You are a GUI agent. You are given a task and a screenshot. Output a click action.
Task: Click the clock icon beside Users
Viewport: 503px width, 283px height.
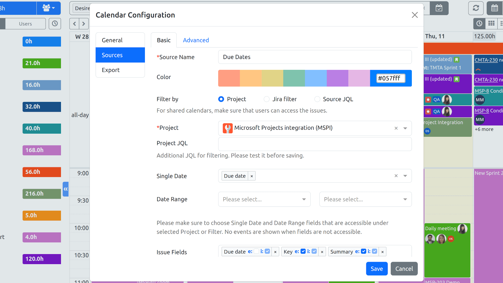pyautogui.click(x=55, y=24)
